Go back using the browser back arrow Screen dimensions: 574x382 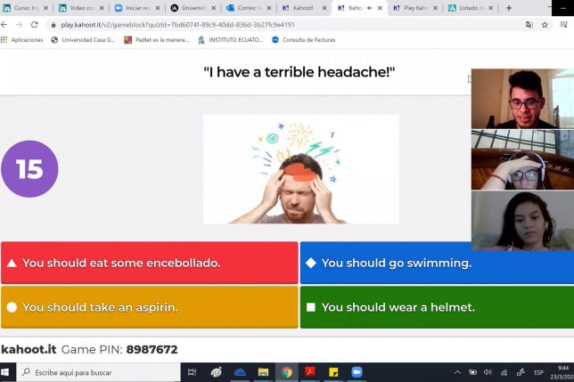[7, 25]
